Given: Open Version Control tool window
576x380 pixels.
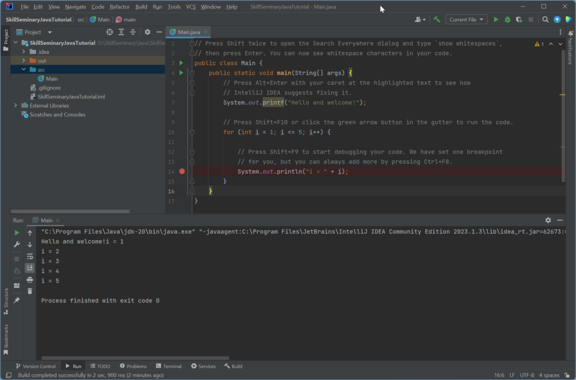Looking at the screenshot, I should click(35, 366).
